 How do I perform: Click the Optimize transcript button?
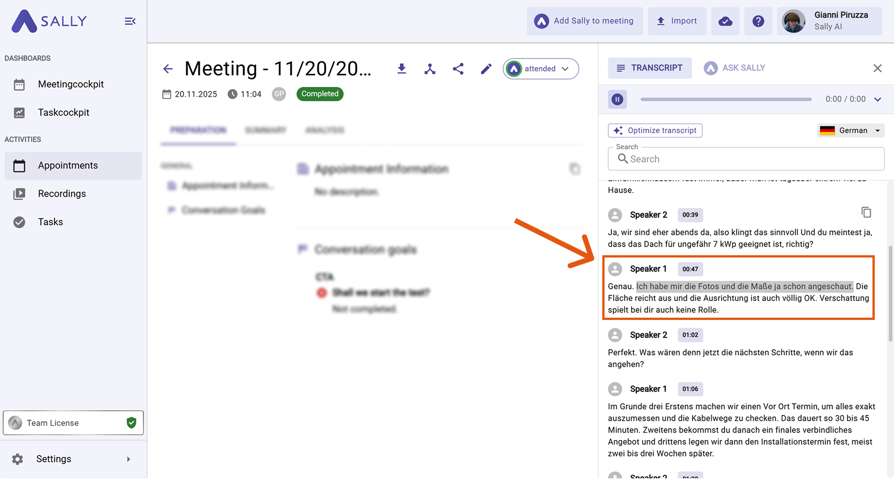click(655, 130)
